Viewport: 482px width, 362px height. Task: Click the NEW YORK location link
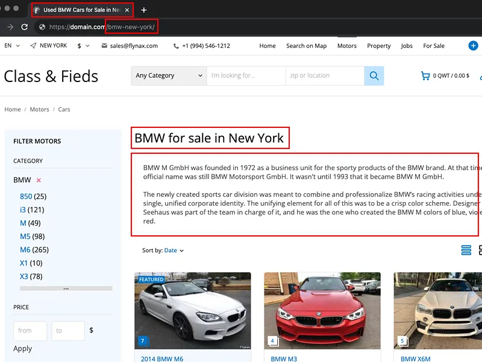[x=53, y=46]
